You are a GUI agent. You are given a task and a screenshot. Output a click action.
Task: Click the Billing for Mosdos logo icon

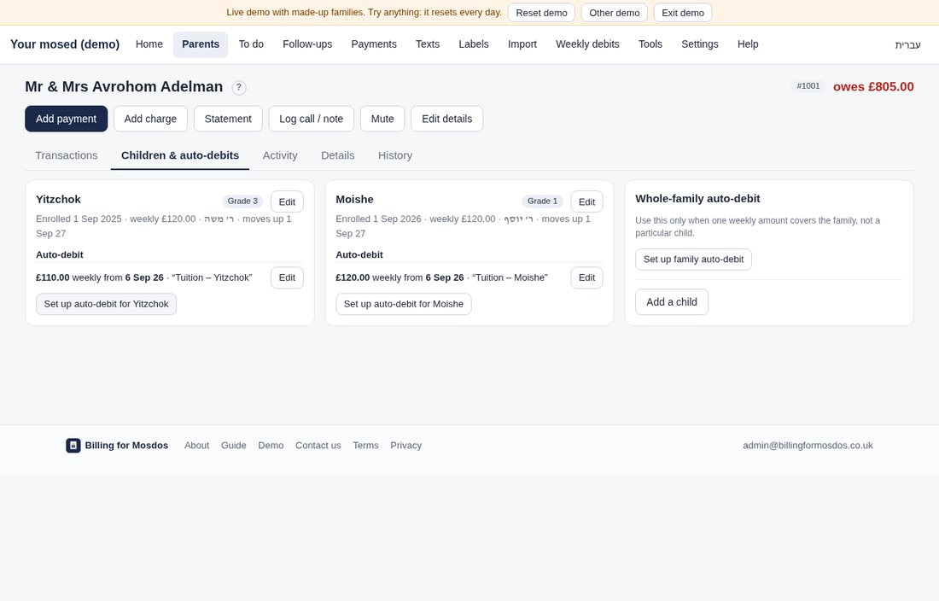73,446
